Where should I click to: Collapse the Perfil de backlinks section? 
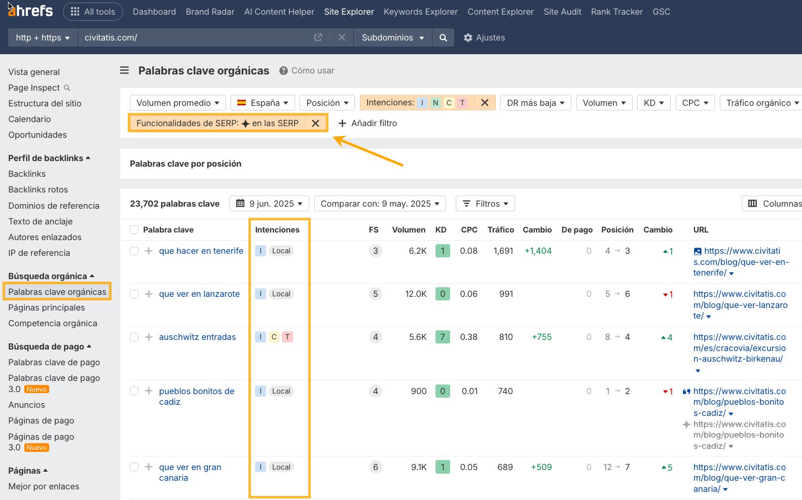(x=49, y=158)
